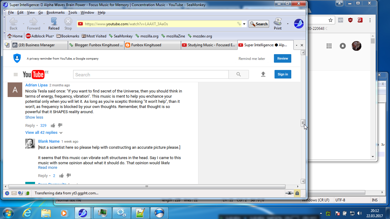Screen dimensions: 390x219
Task: Open the Bookmarks menu
Action: 55,12
